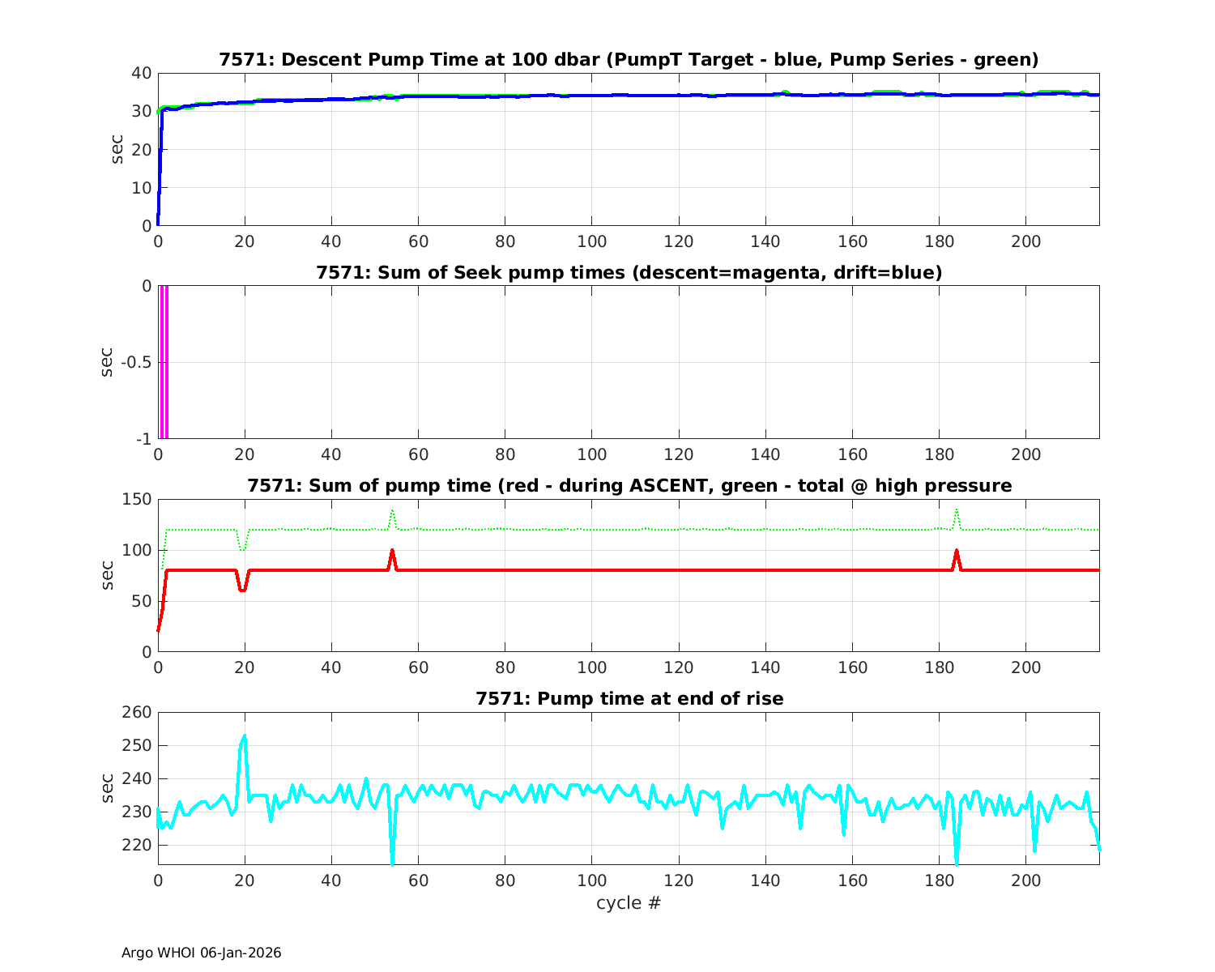Click the red line dip near cycle 20
Viewport: 1215px width, 972px height.
tap(243, 590)
